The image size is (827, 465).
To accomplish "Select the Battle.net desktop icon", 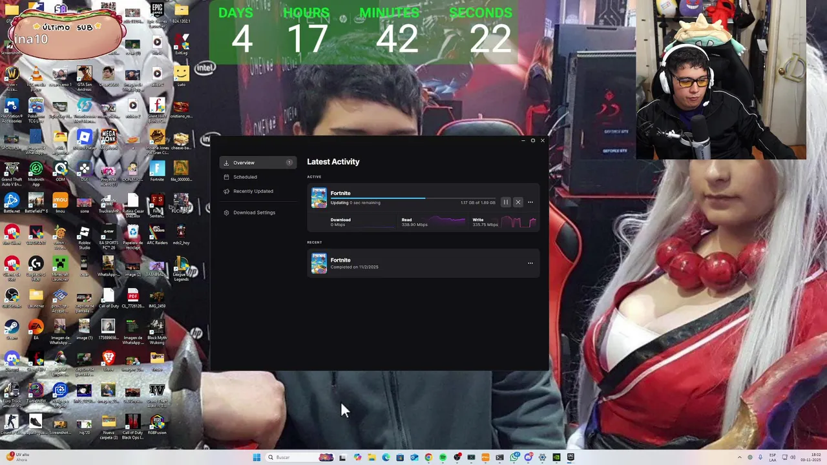I will pos(12,202).
